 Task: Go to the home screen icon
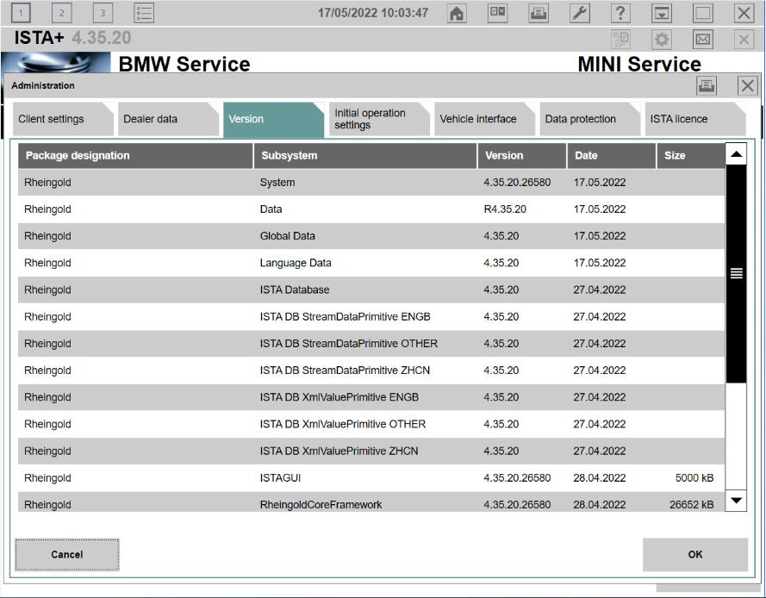457,13
